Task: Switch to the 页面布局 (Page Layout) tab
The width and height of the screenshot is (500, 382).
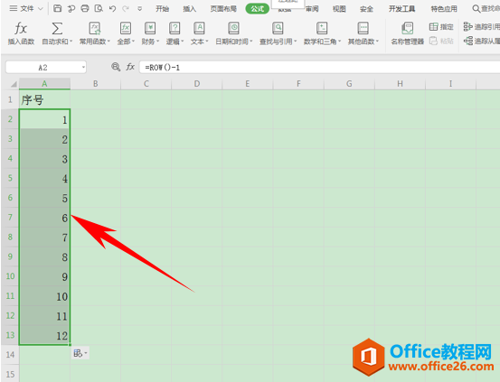Action: pos(223,9)
